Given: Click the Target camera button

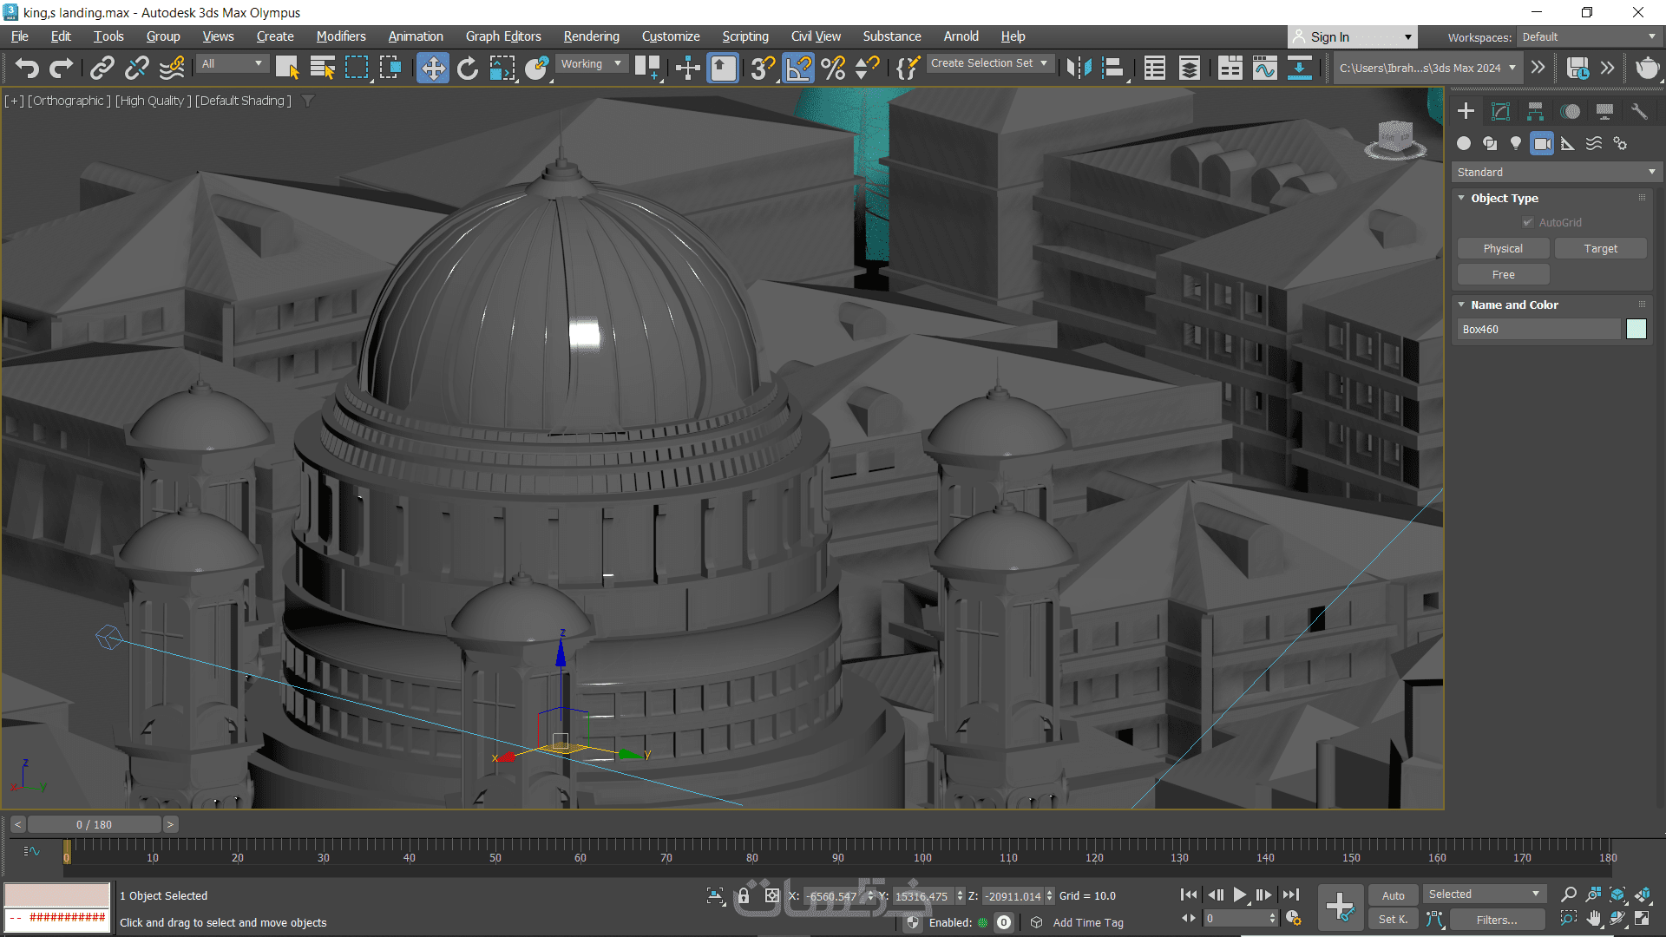Looking at the screenshot, I should point(1600,249).
